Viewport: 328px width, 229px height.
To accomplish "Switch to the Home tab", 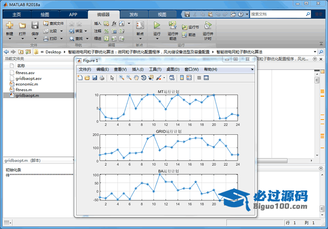I will tap(17, 15).
